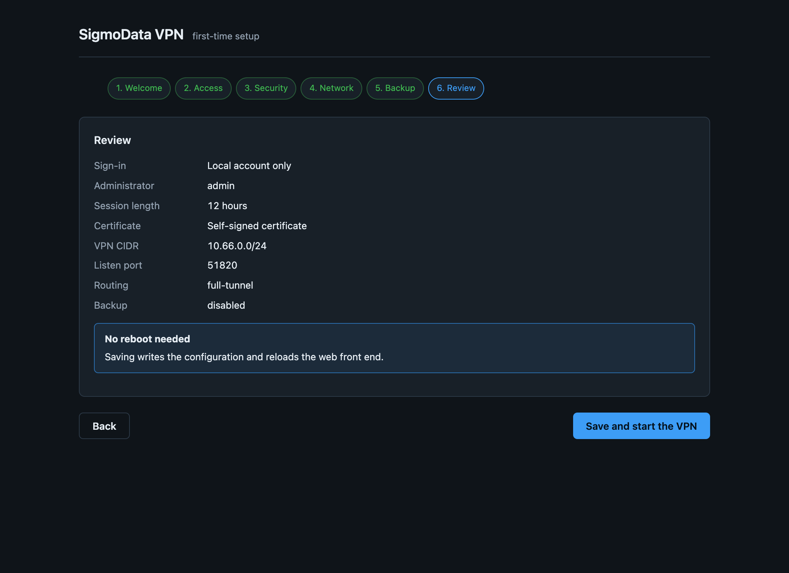Viewport: 789px width, 573px height.
Task: Click the Administrator label
Action: tap(124, 186)
